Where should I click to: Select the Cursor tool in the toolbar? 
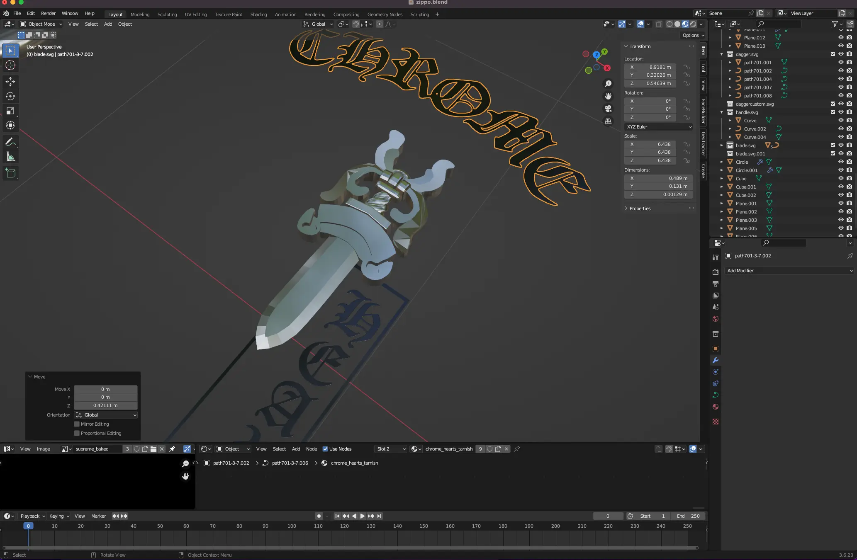10,65
